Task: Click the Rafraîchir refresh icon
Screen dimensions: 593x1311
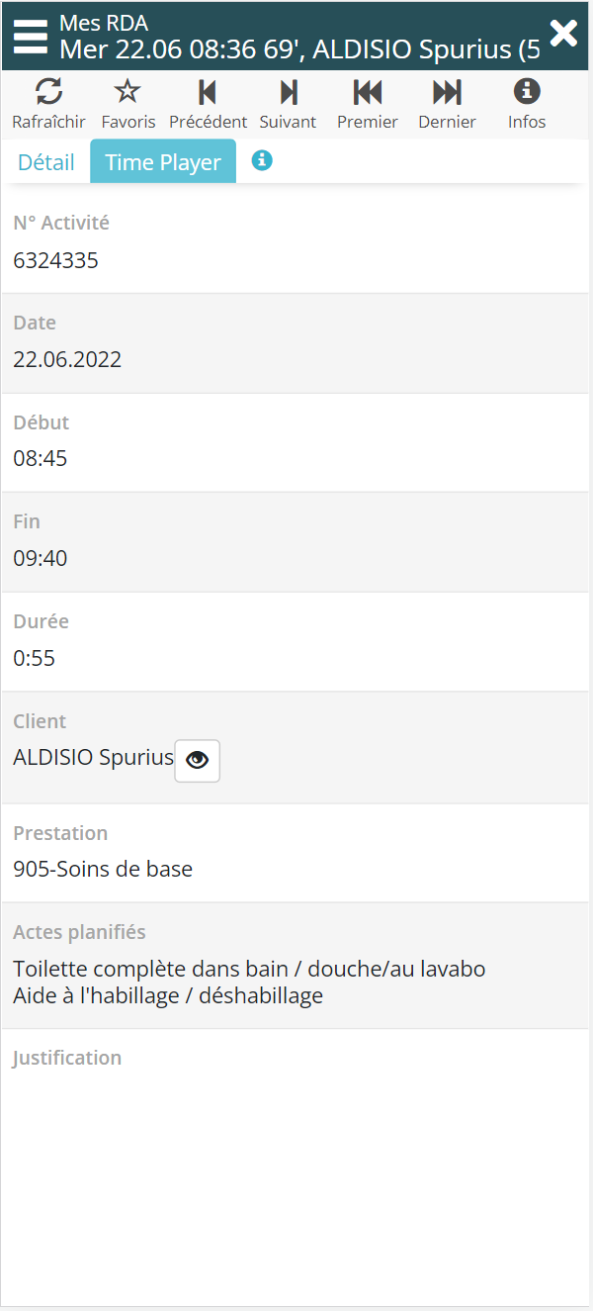Action: [48, 93]
